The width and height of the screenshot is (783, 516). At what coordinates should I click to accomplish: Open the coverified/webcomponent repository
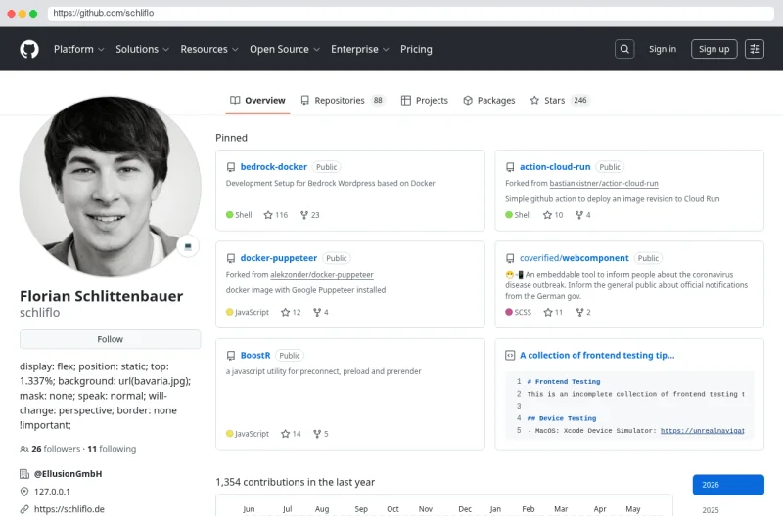pyautogui.click(x=575, y=258)
